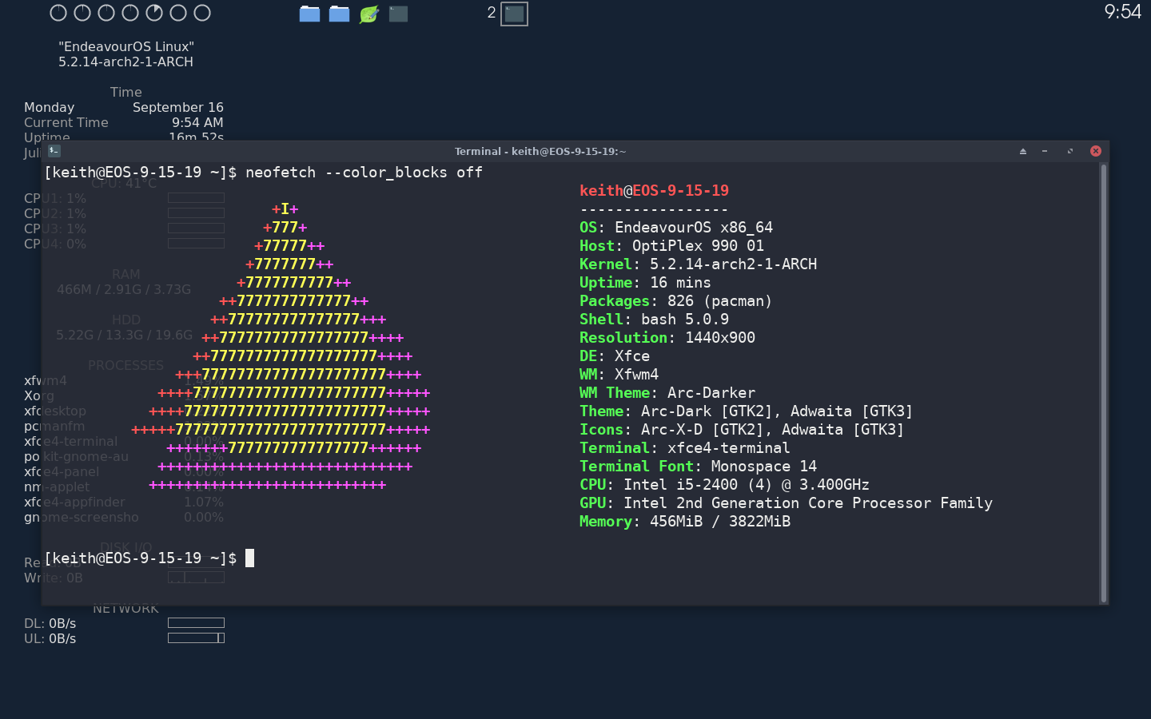The image size is (1151, 719).
Task: Click the download graph bar beside DL
Action: 196,623
